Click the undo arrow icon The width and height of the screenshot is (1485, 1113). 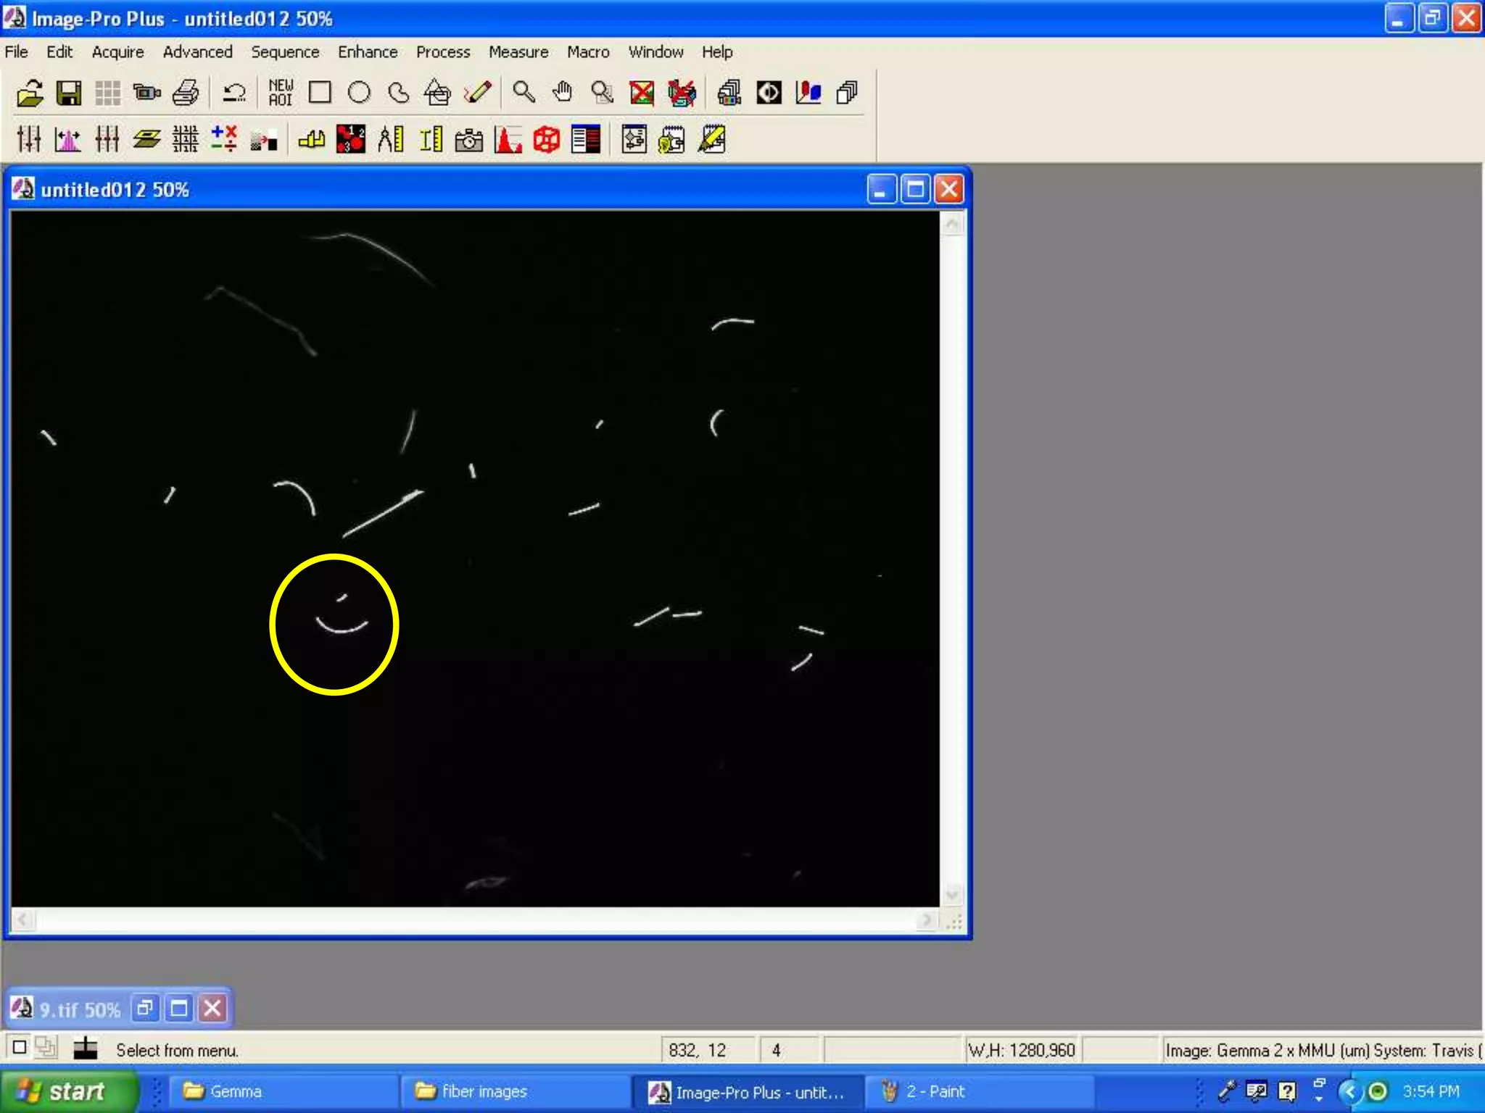tap(233, 93)
